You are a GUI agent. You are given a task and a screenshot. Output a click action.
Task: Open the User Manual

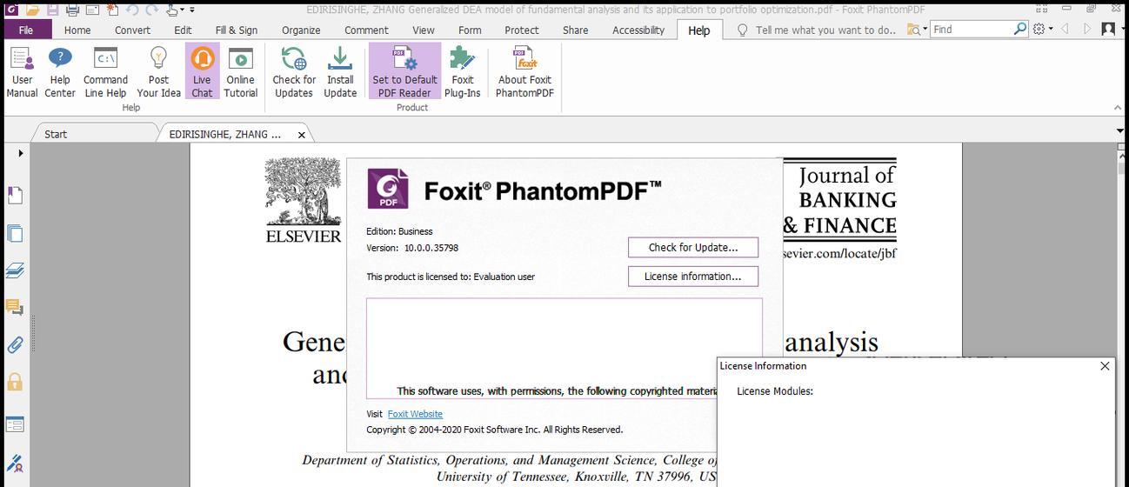[x=23, y=72]
